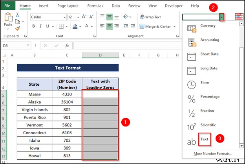
Task: Open the font size 12 dropdown
Action: click(78, 17)
